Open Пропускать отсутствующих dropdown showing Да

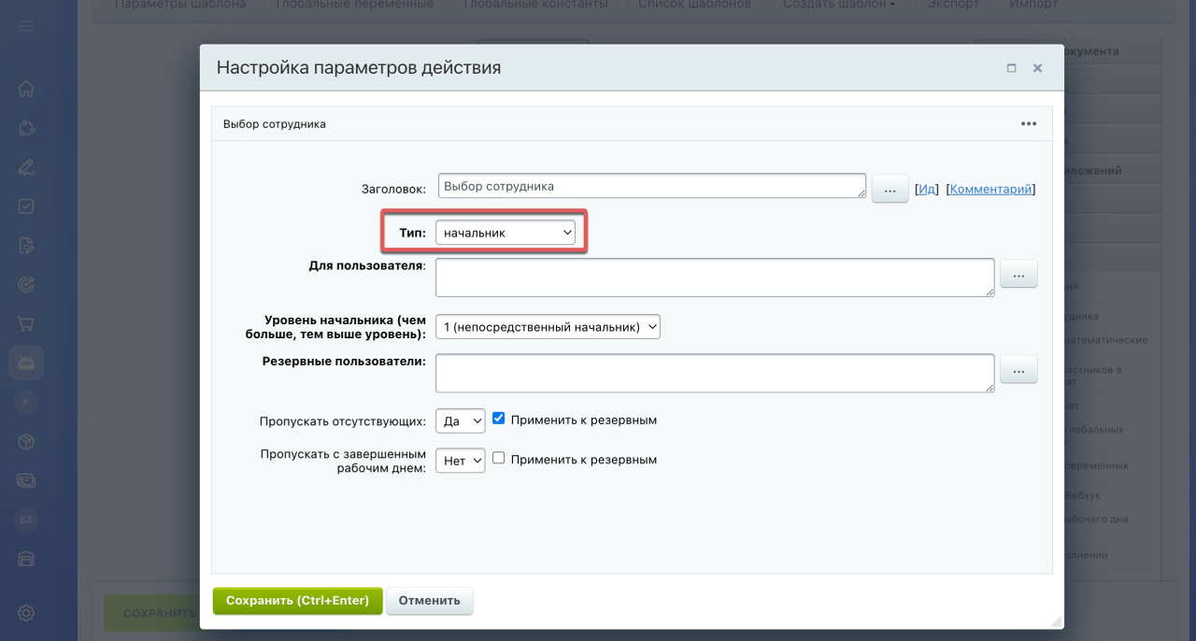(461, 421)
